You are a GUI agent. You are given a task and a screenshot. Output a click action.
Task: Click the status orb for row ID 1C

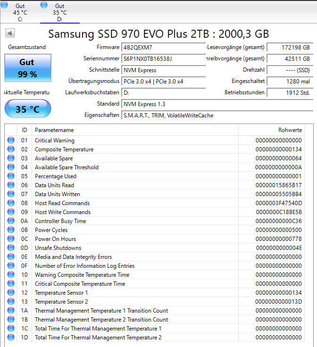11,329
